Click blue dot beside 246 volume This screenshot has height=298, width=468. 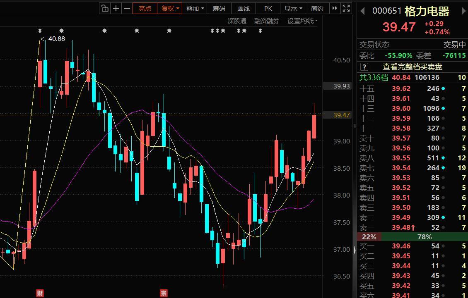pos(443,88)
